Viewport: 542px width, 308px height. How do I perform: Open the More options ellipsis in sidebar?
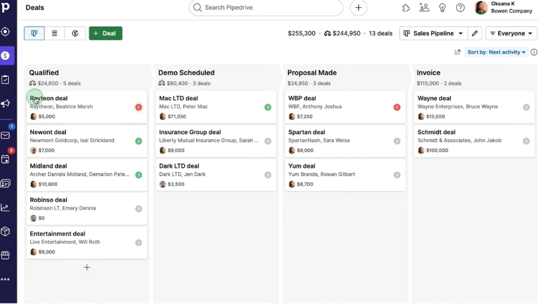5,279
